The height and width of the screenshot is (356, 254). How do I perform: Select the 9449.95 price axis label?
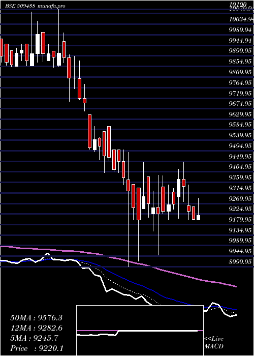[x=240, y=157]
